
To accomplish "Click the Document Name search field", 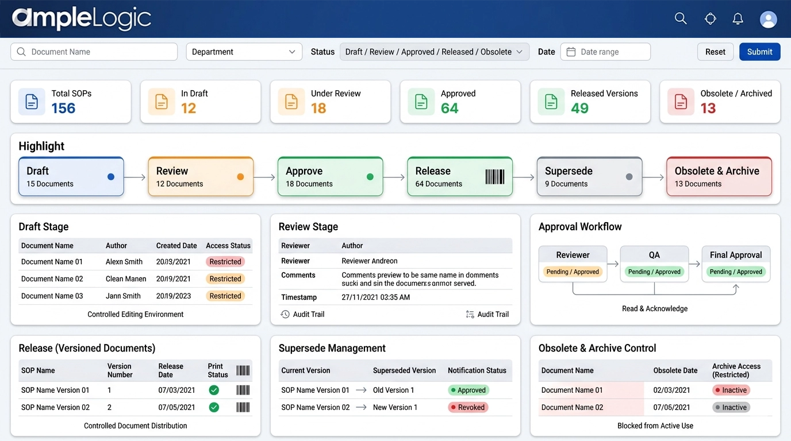I will (94, 52).
